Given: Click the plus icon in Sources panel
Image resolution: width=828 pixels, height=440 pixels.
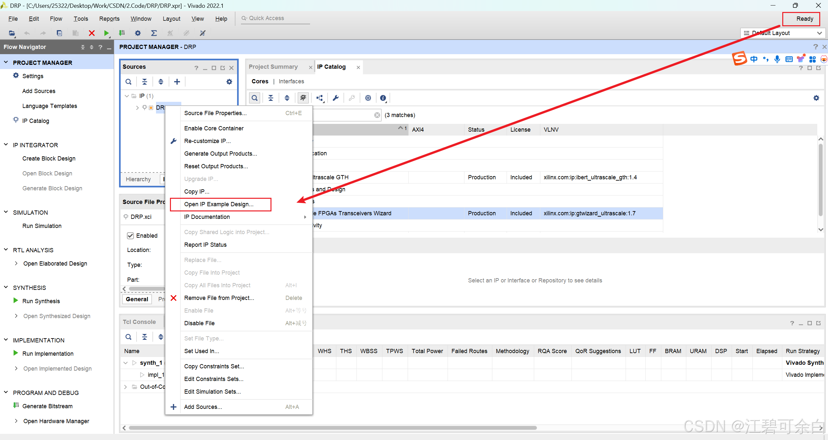Looking at the screenshot, I should (x=177, y=82).
